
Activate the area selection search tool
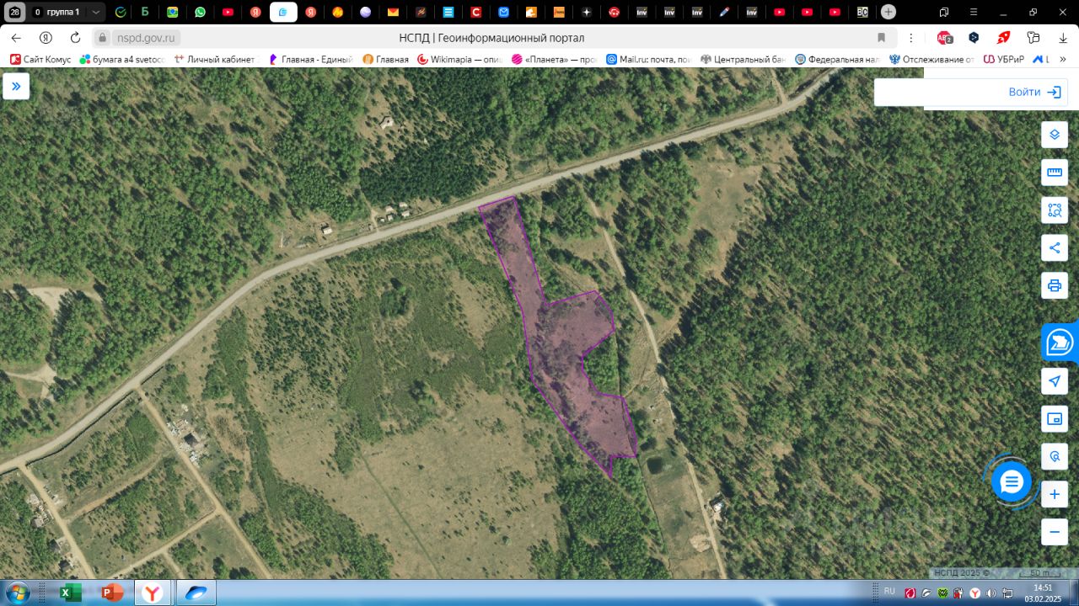(1055, 210)
